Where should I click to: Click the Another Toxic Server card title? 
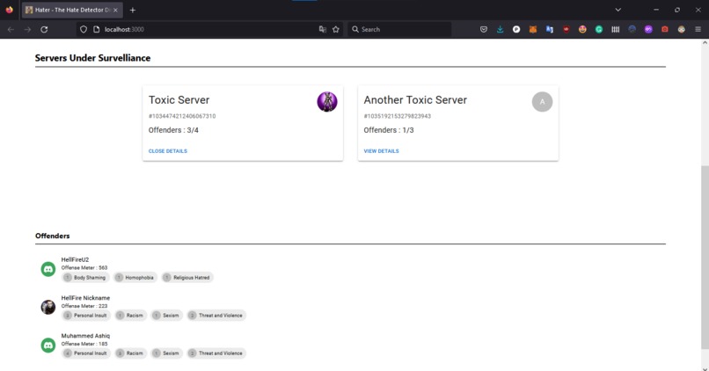(415, 100)
